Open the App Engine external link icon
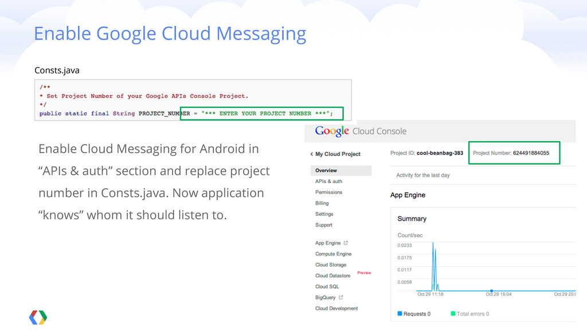This screenshot has height=331, width=587. (x=346, y=243)
